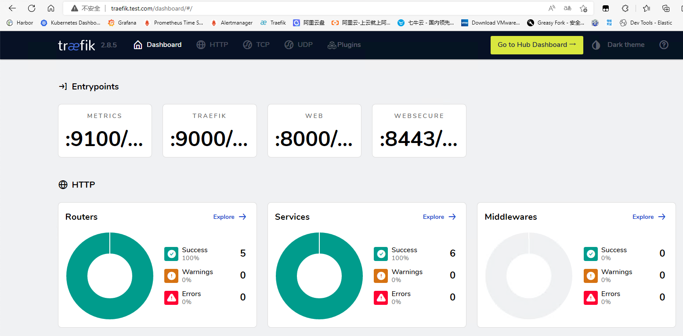Screen dimensions: 683x336
Task: Open the Traefik bookmark
Action: click(273, 23)
